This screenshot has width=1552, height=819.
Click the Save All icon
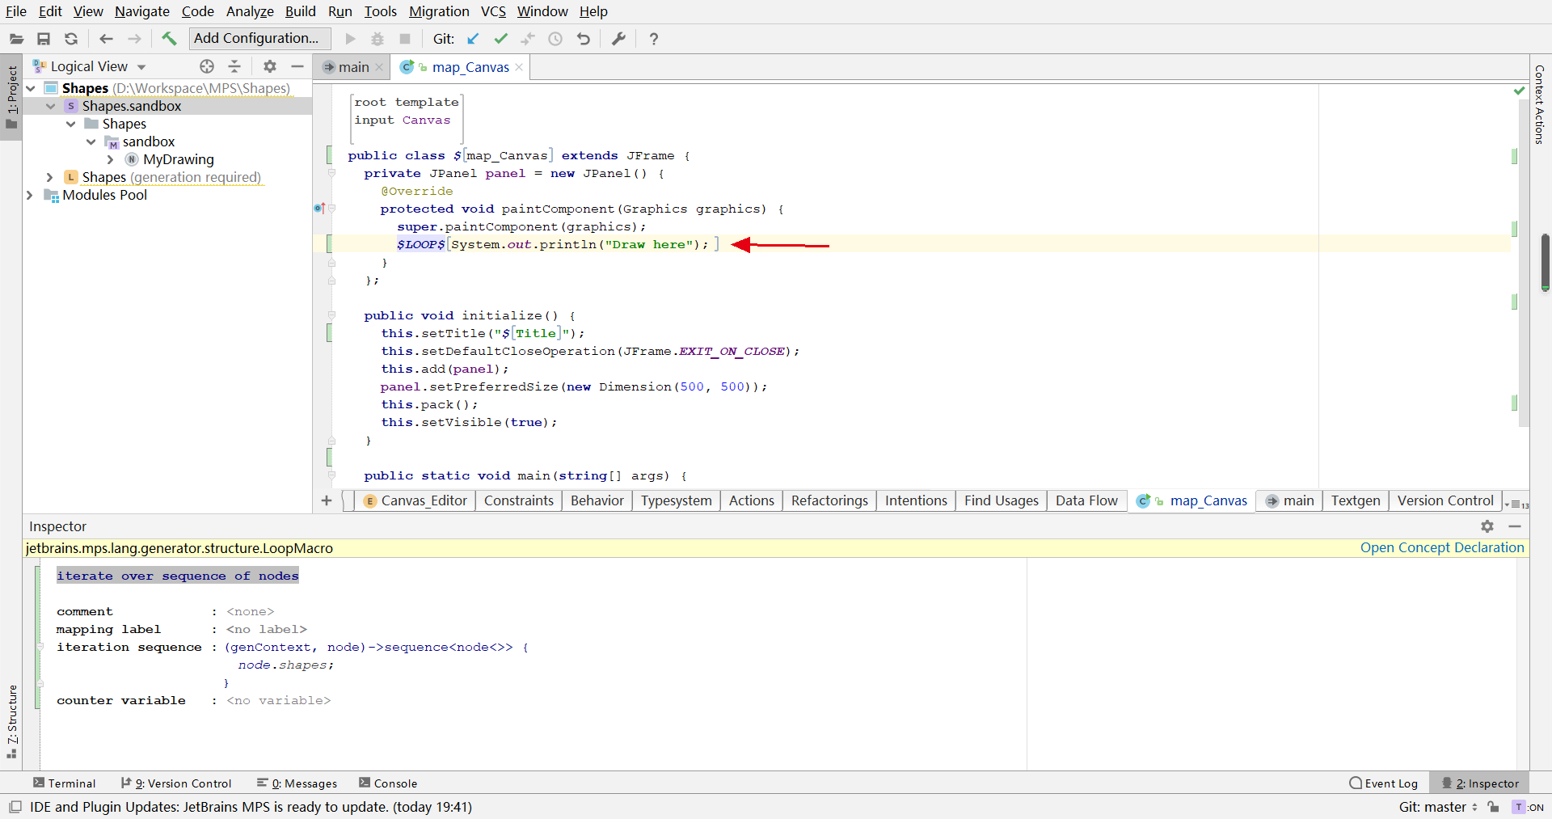point(44,39)
